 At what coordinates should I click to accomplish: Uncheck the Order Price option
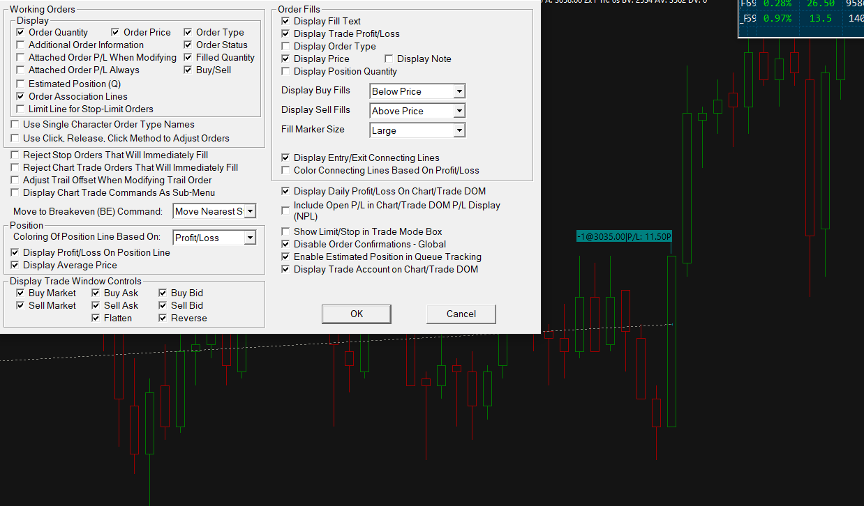115,33
